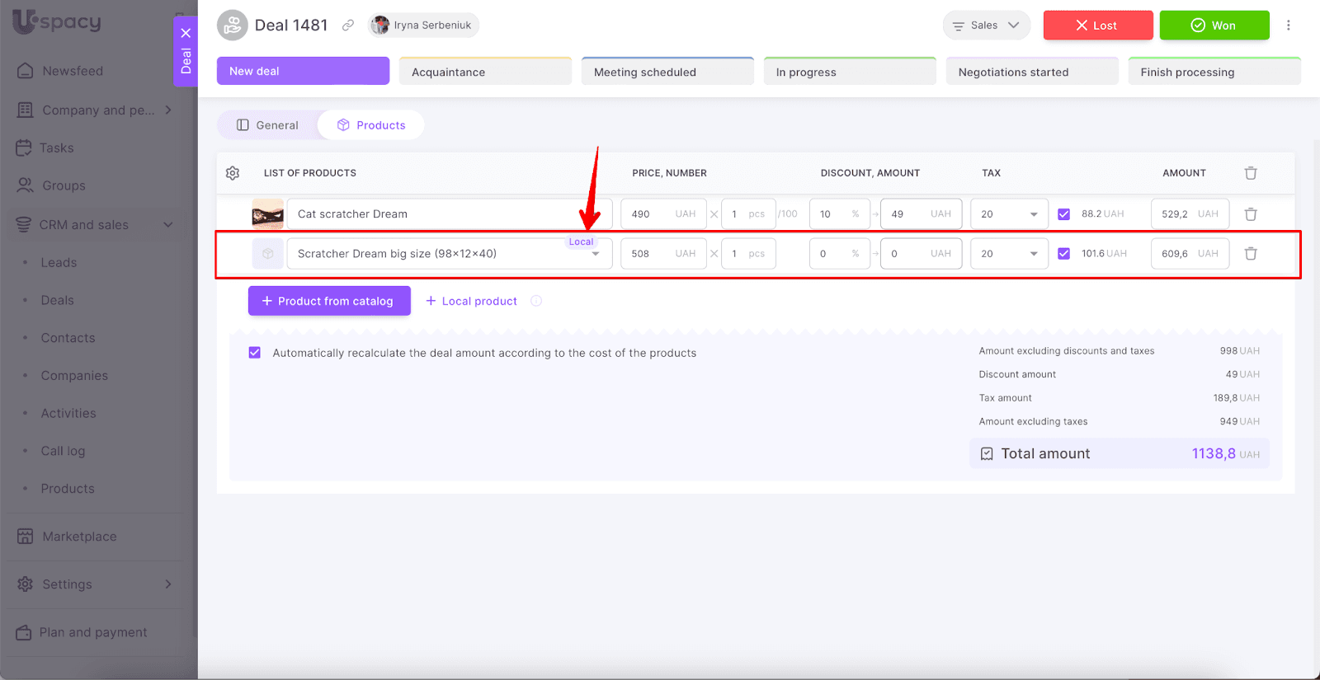Delete the Cat scratcher Dream row
This screenshot has height=680, width=1320.
pyautogui.click(x=1250, y=214)
